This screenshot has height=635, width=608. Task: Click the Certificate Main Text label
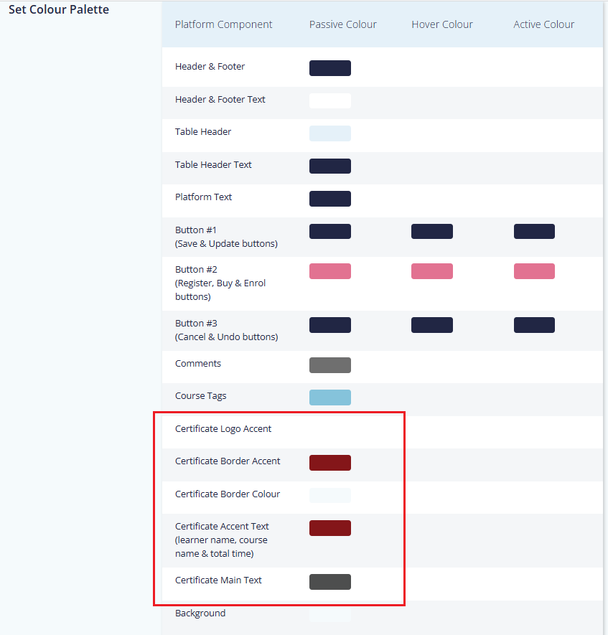[x=218, y=580]
